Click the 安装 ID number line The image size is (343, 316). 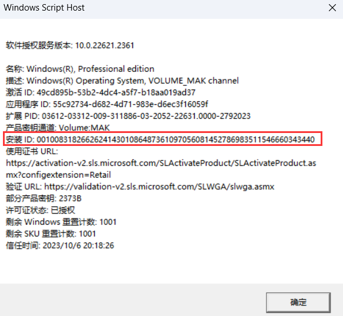tap(161, 139)
